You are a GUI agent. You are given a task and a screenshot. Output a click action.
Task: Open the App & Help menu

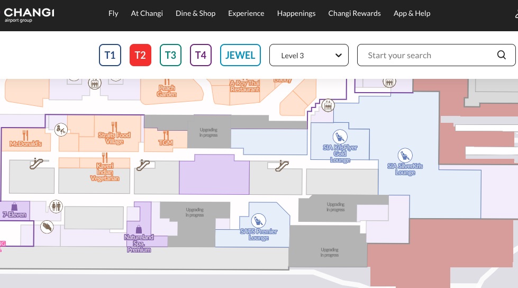[x=412, y=14]
